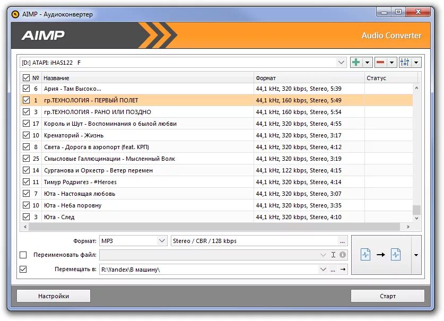The image size is (444, 321).
Task: Select row Света - Дорога в аэропорт
Action: [x=216, y=147]
